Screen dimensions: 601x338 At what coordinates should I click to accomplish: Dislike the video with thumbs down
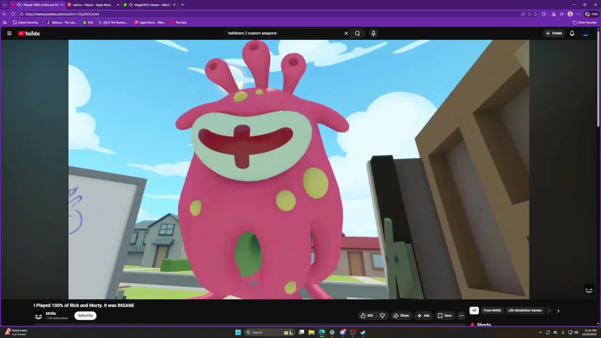coord(382,315)
